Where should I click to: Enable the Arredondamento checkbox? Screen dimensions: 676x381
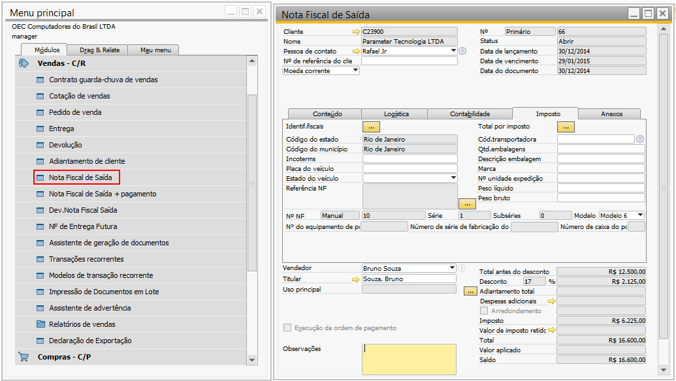tap(484, 311)
